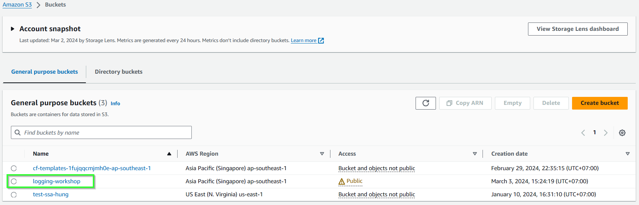Viewport: 639px width, 205px height.
Task: Click January 10, 2024 creation date cell
Action: tap(544, 194)
